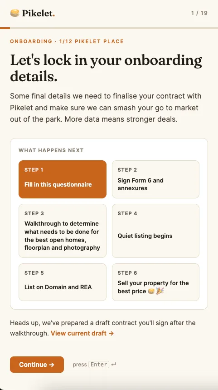Select Step 5 List on Domain and REA
Image resolution: width=218 pixels, height=390 pixels.
click(x=63, y=282)
